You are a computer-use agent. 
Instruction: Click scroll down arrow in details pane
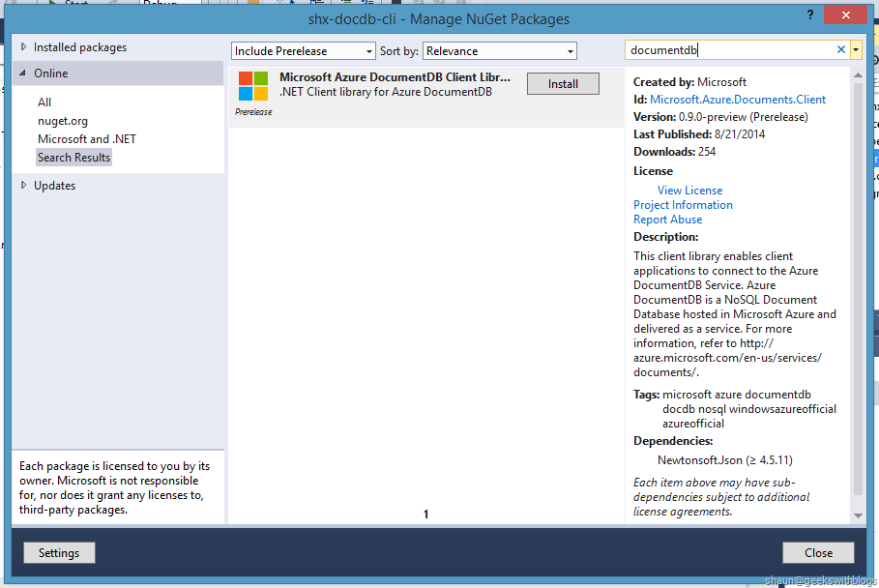(x=858, y=515)
